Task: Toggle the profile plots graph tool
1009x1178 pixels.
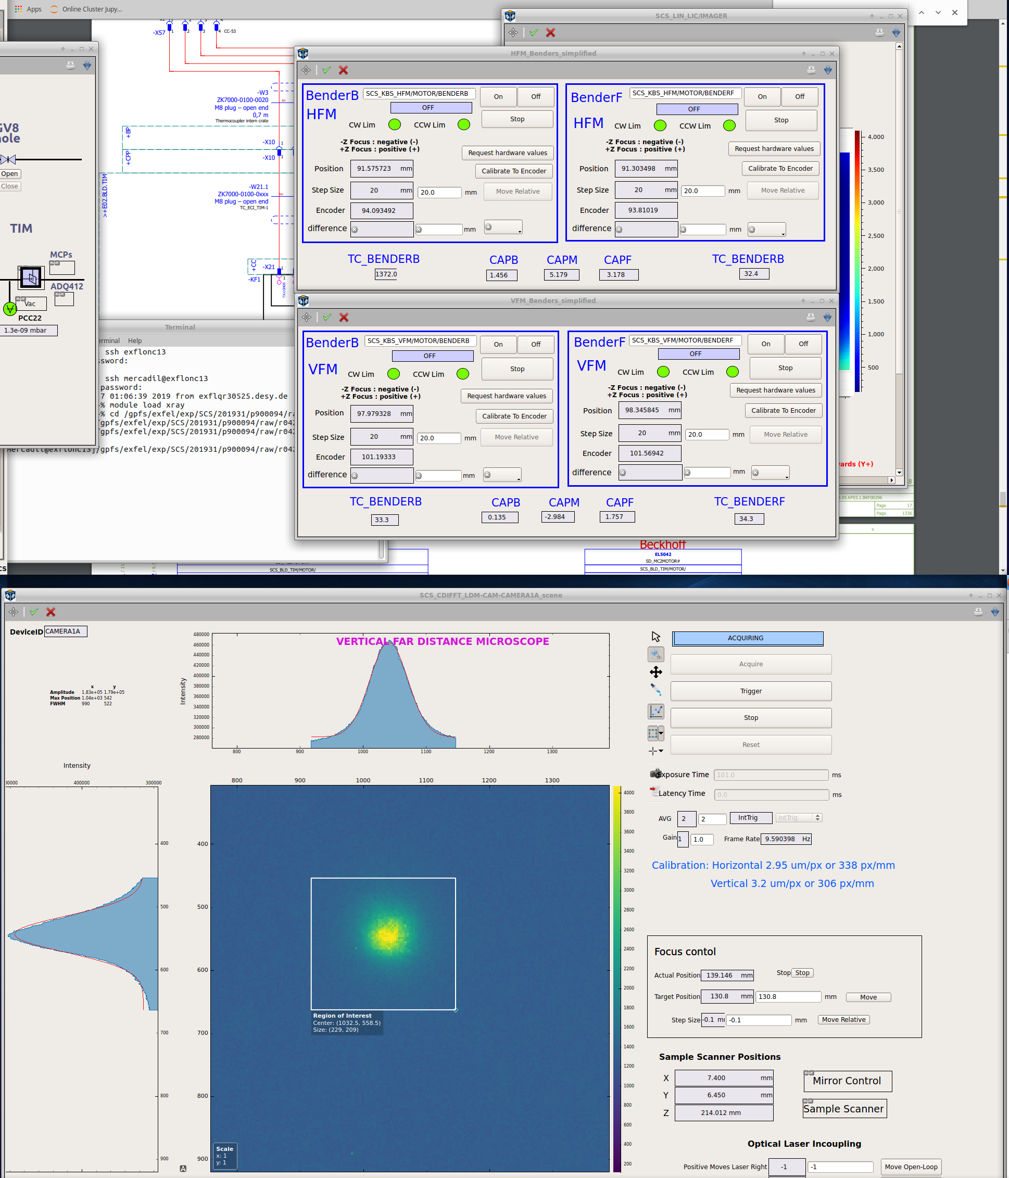Action: (656, 711)
